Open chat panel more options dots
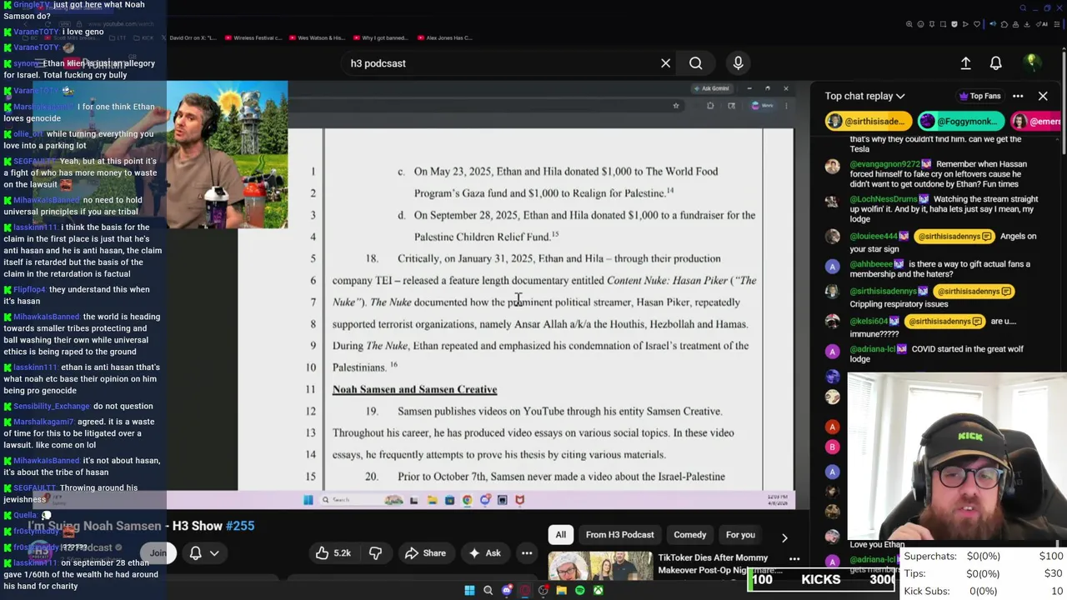The image size is (1067, 600). [1018, 96]
